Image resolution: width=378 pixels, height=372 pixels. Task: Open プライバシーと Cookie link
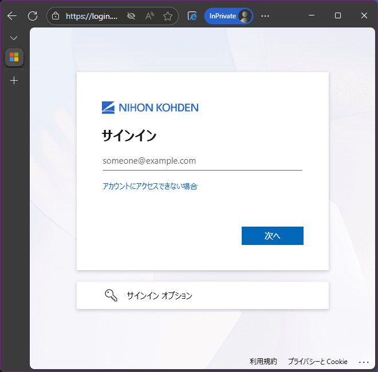coord(318,361)
